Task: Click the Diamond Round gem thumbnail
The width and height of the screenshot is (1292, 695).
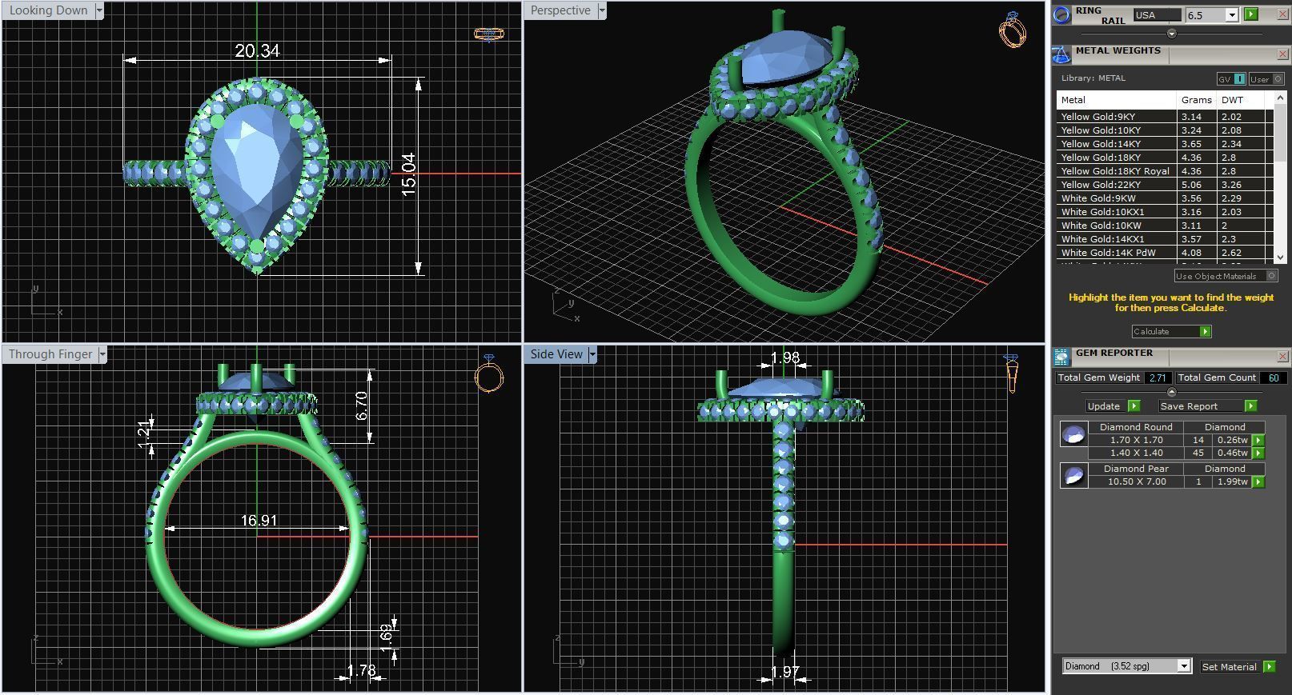Action: [x=1073, y=434]
